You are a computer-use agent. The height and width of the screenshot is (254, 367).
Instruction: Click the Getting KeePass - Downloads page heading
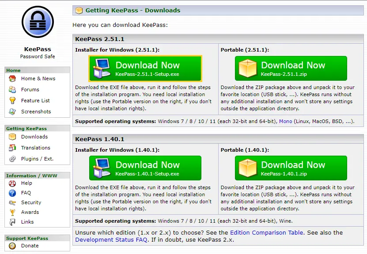coord(132,10)
